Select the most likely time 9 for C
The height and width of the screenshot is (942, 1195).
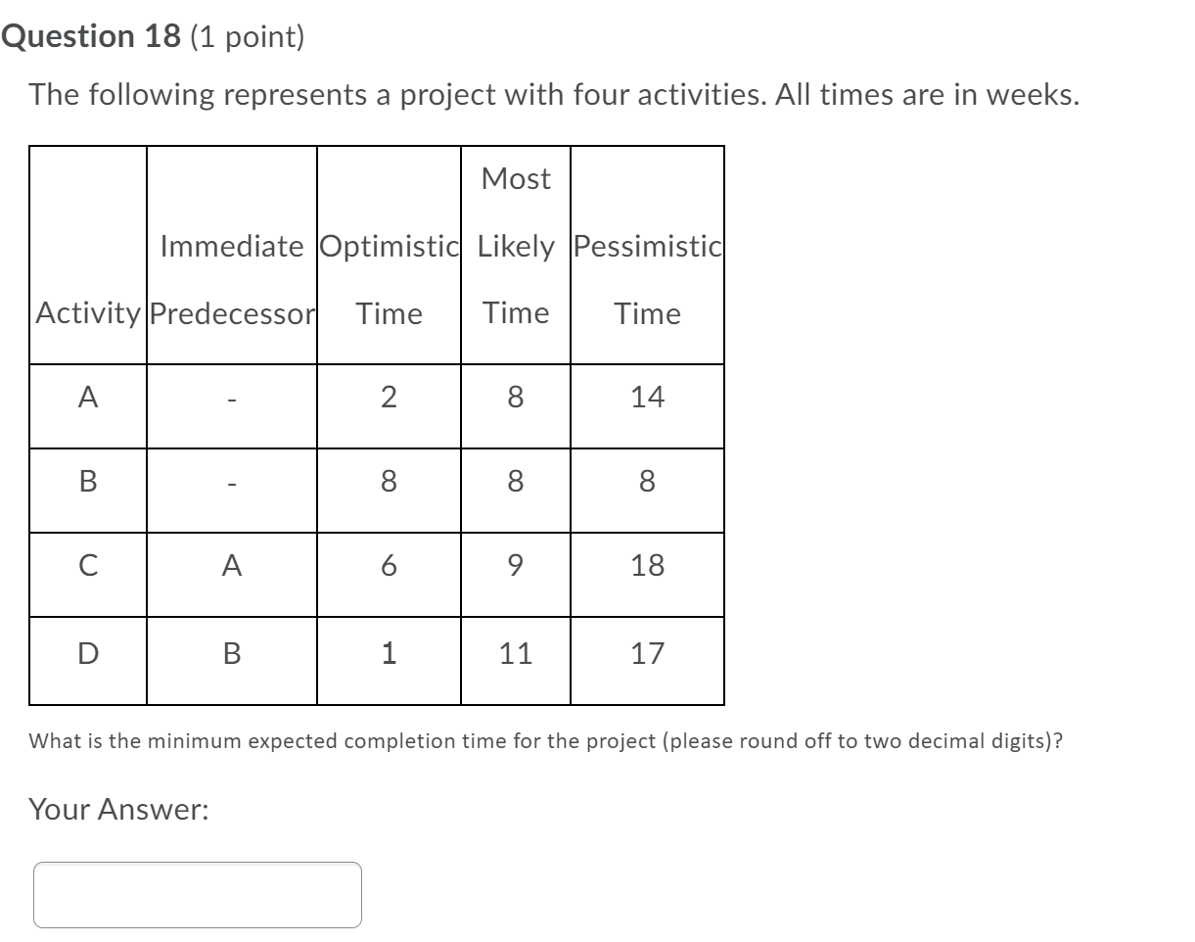point(515,565)
